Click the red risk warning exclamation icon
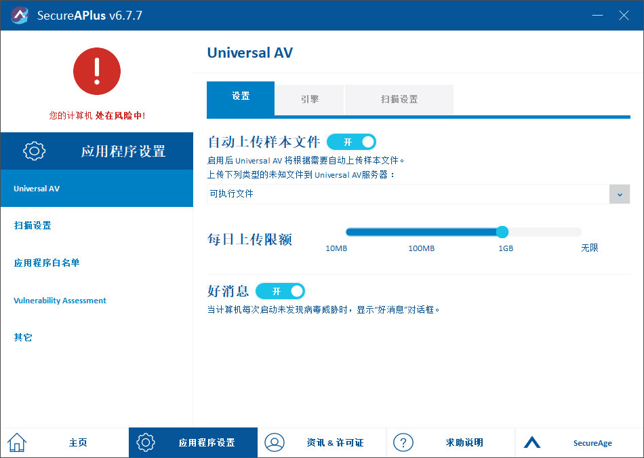The width and height of the screenshot is (644, 458). pyautogui.click(x=97, y=71)
